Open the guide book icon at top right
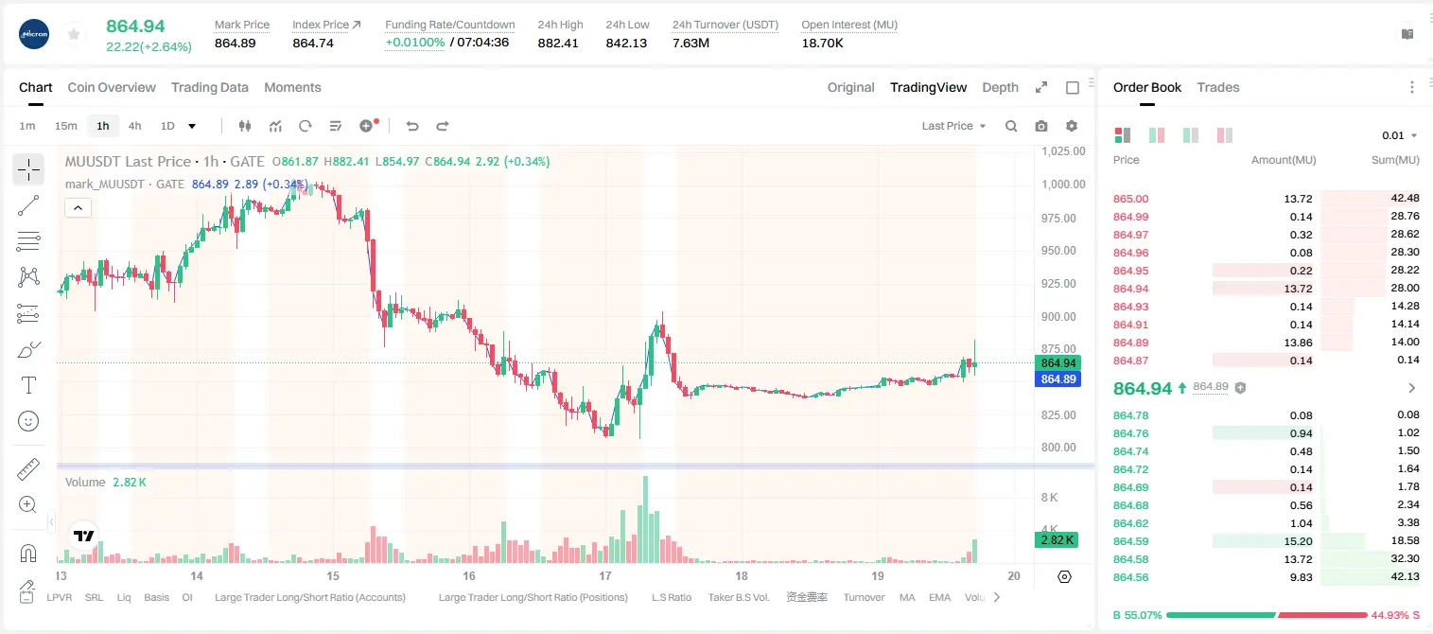 pyautogui.click(x=1407, y=34)
